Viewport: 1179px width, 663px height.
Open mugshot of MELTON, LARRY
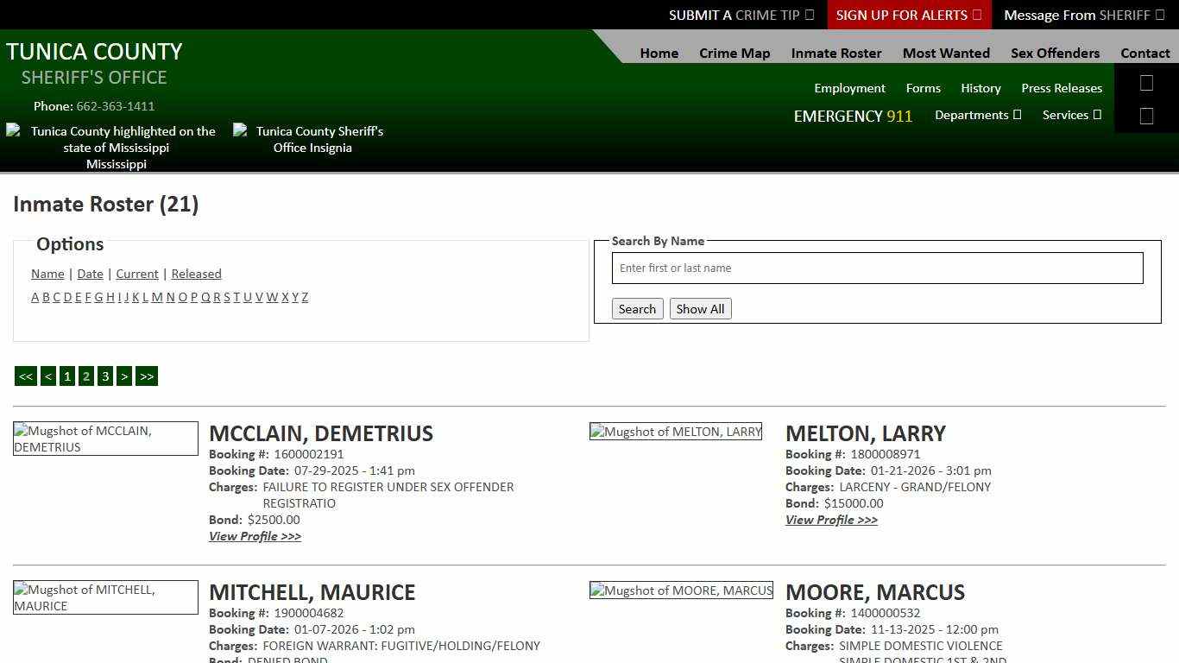(x=675, y=432)
